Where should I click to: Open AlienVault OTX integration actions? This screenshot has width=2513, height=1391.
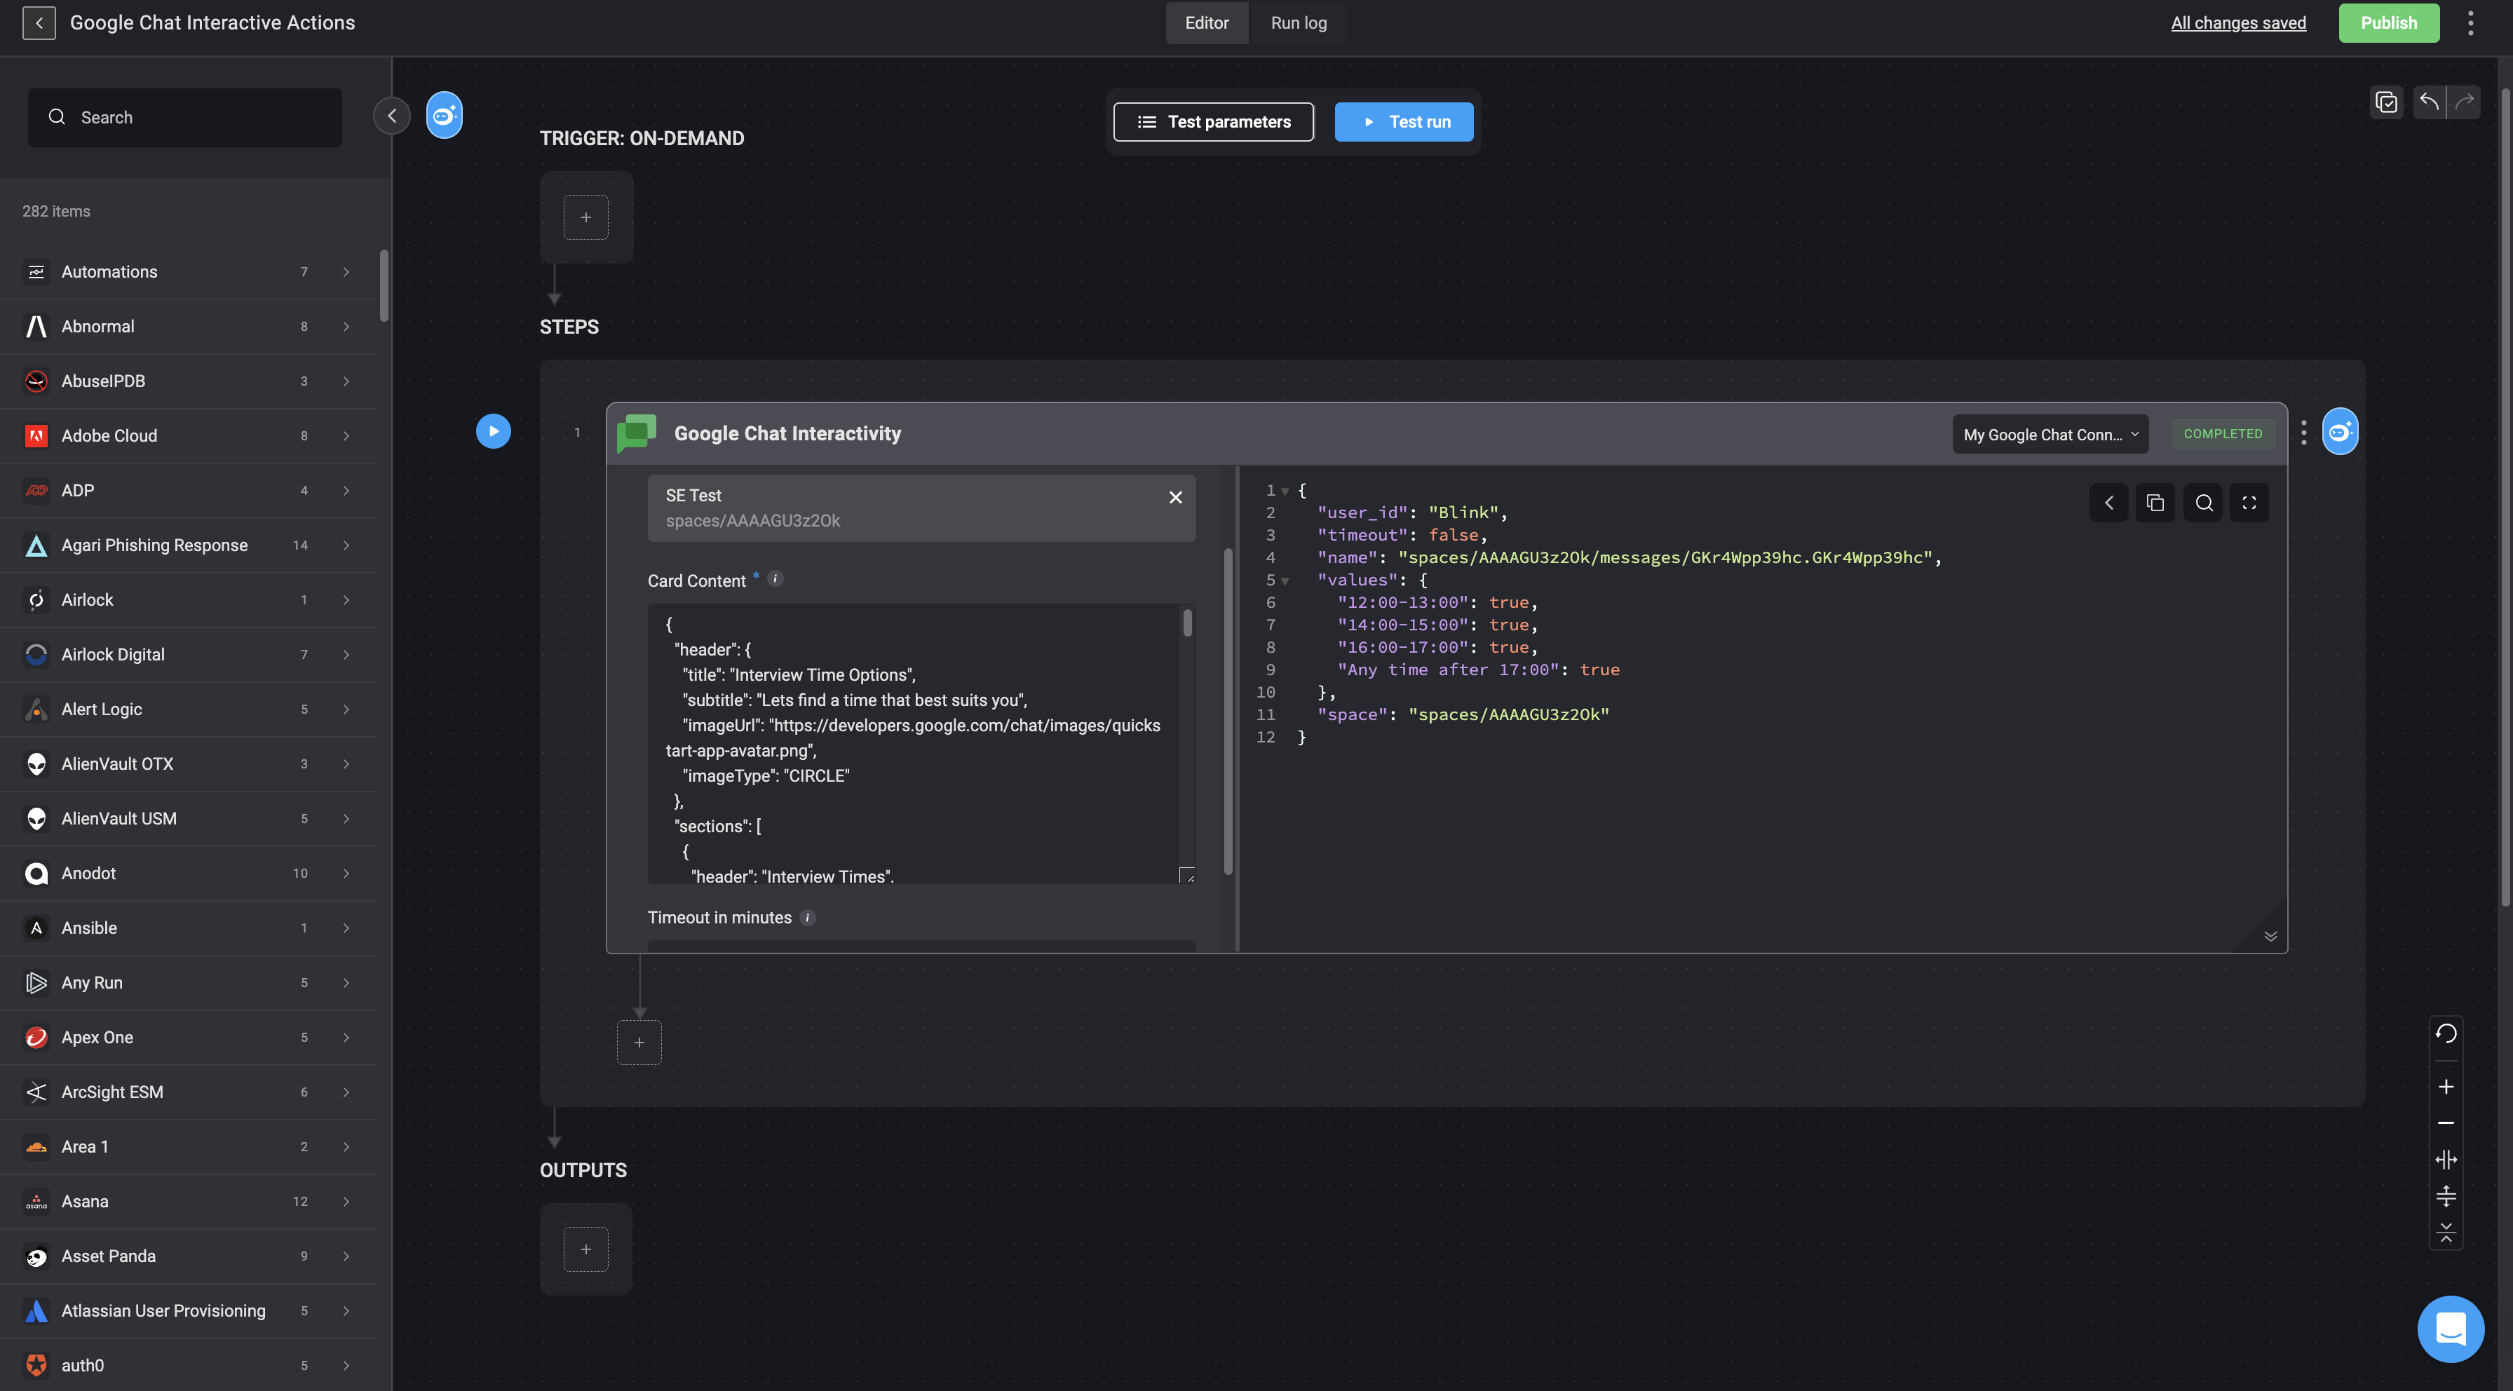pos(189,764)
